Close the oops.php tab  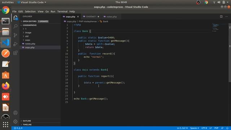(x=78, y=17)
